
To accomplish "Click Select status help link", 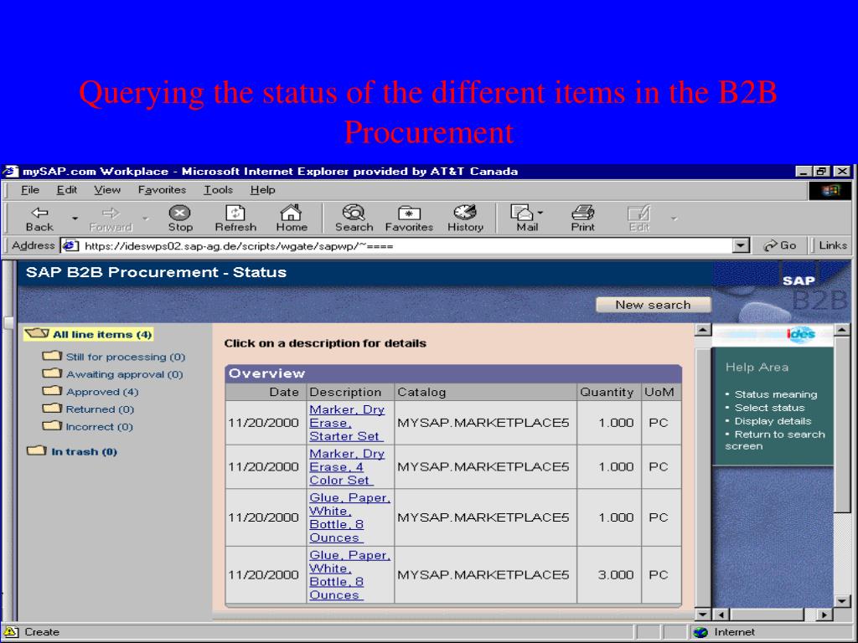I will click(769, 408).
